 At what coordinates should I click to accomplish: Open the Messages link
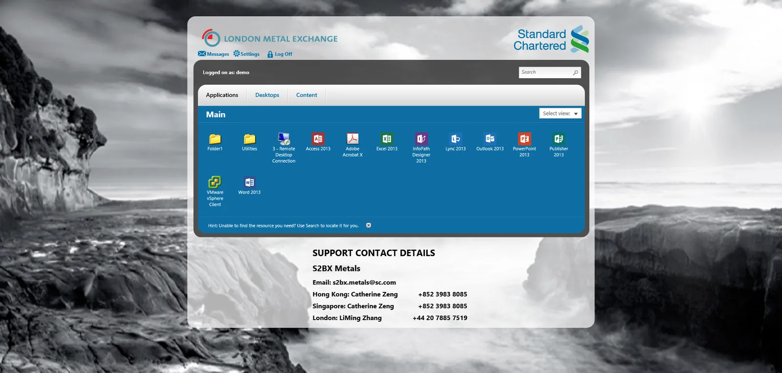(214, 54)
